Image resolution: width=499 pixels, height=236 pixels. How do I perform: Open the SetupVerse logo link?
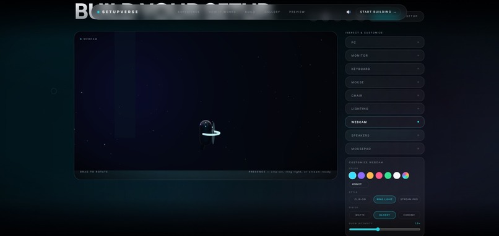point(118,12)
